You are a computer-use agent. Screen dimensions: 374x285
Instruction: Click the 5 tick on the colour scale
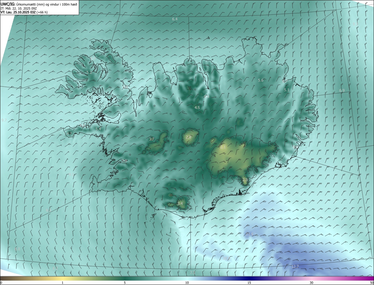125,283
